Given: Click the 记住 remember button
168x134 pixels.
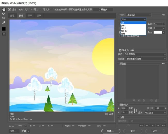Looking at the screenshot, I should click(155, 131).
